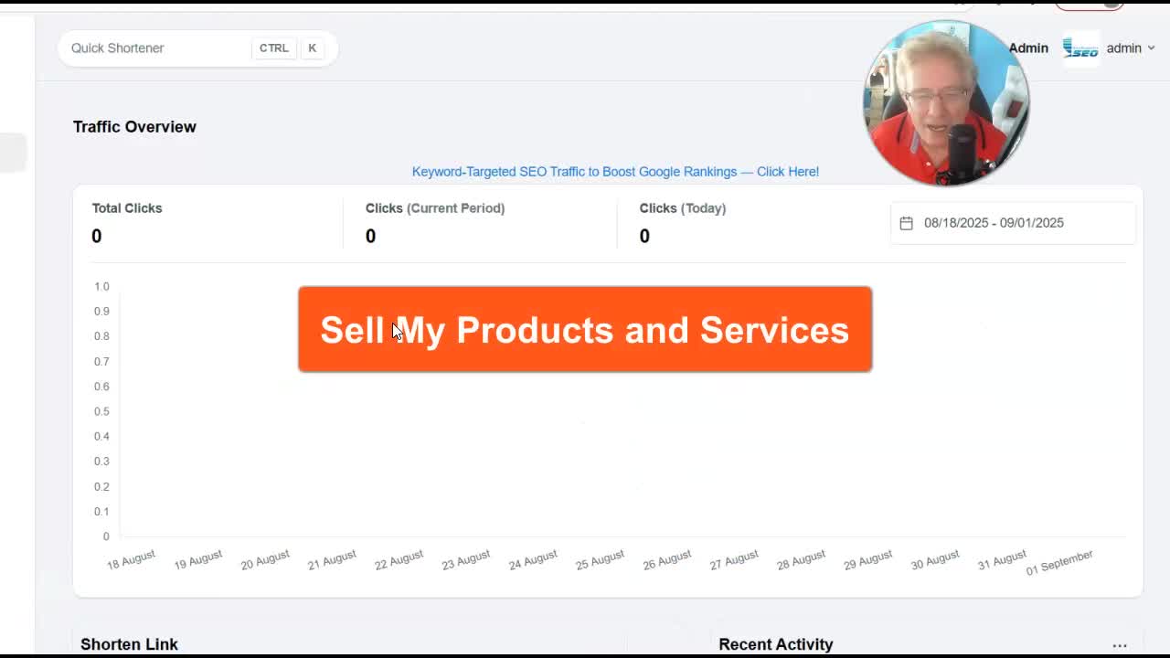Open the 08/18/2025 - 09/01/2025 date picker
Image resolution: width=1170 pixels, height=658 pixels.
pyautogui.click(x=1013, y=223)
